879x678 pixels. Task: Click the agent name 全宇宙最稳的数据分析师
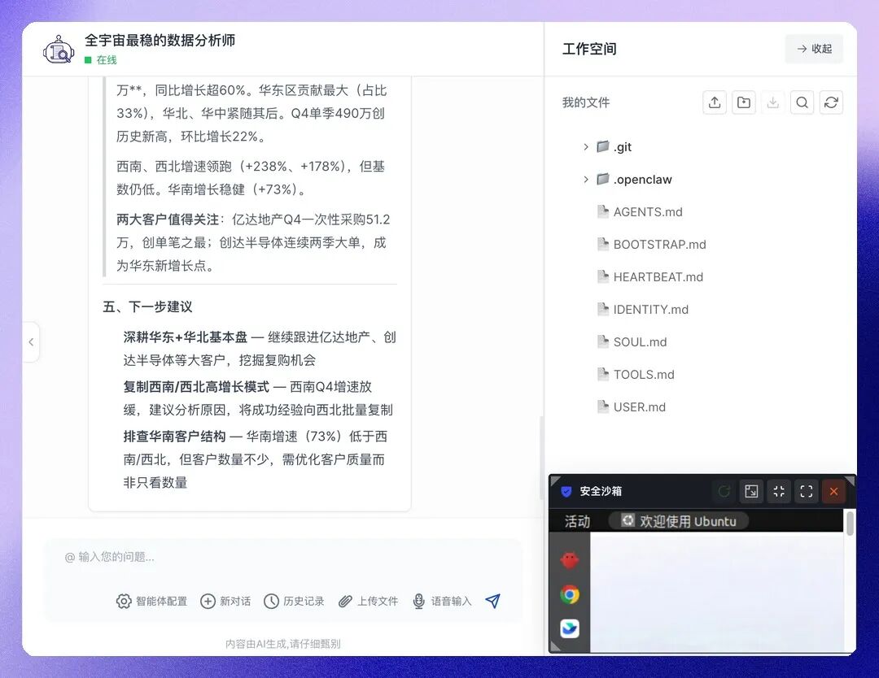coord(160,41)
